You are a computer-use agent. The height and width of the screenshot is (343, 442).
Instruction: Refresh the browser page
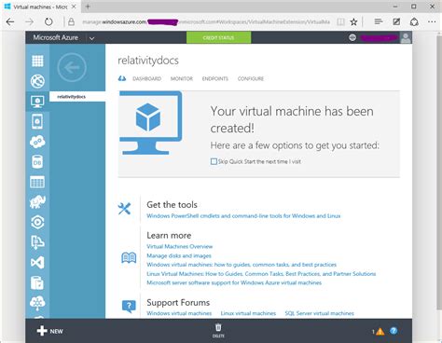[48, 21]
